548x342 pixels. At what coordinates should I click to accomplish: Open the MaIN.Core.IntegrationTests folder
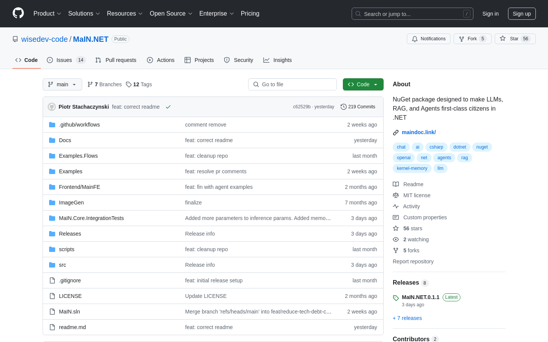[x=91, y=218]
